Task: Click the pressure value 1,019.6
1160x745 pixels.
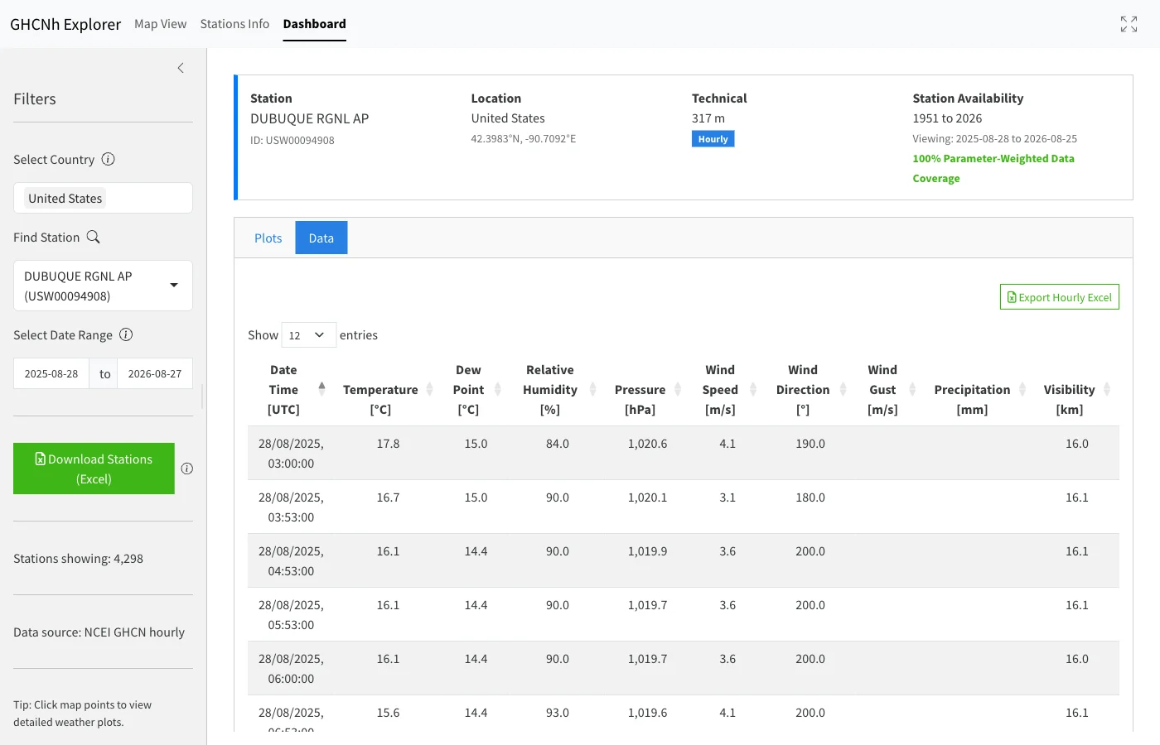Action: click(x=647, y=713)
